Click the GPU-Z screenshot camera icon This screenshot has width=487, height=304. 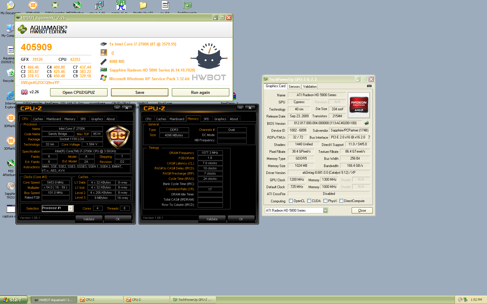(369, 86)
